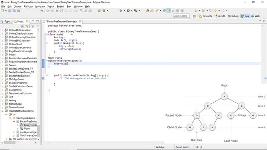The width and height of the screenshot is (267, 150).
Task: Toggle Link with Editor in Project Explorer
Action: coord(27,26)
